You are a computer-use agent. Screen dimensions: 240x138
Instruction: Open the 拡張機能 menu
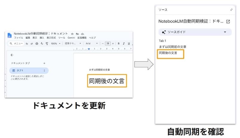[x=82, y=38]
